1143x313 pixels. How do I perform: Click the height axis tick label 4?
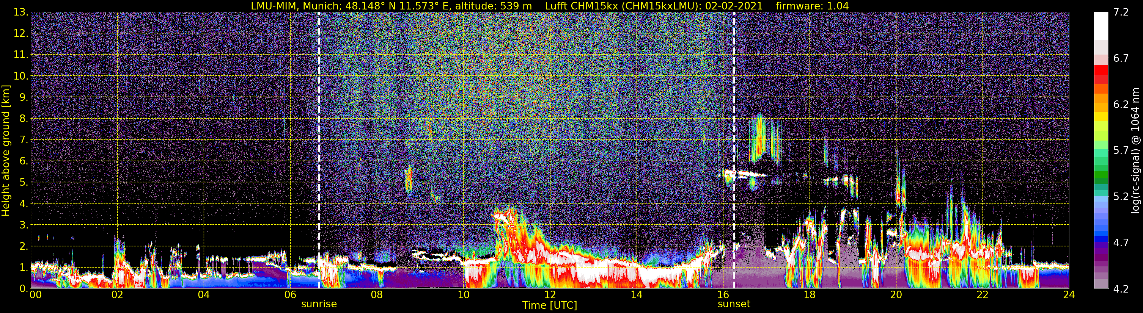pyautogui.click(x=24, y=204)
